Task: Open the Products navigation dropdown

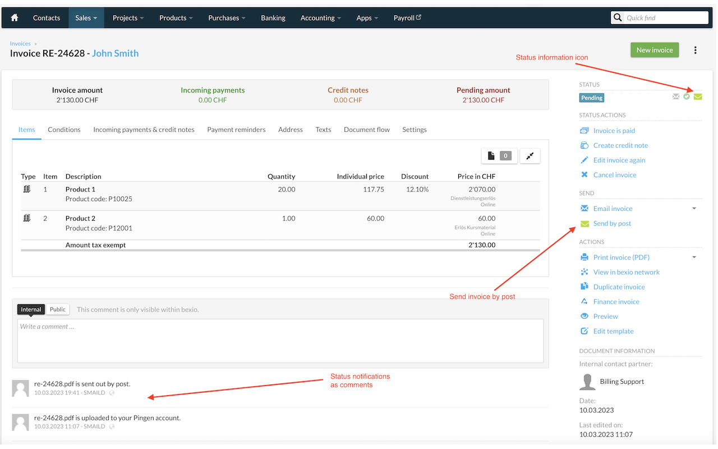Action: (x=176, y=18)
